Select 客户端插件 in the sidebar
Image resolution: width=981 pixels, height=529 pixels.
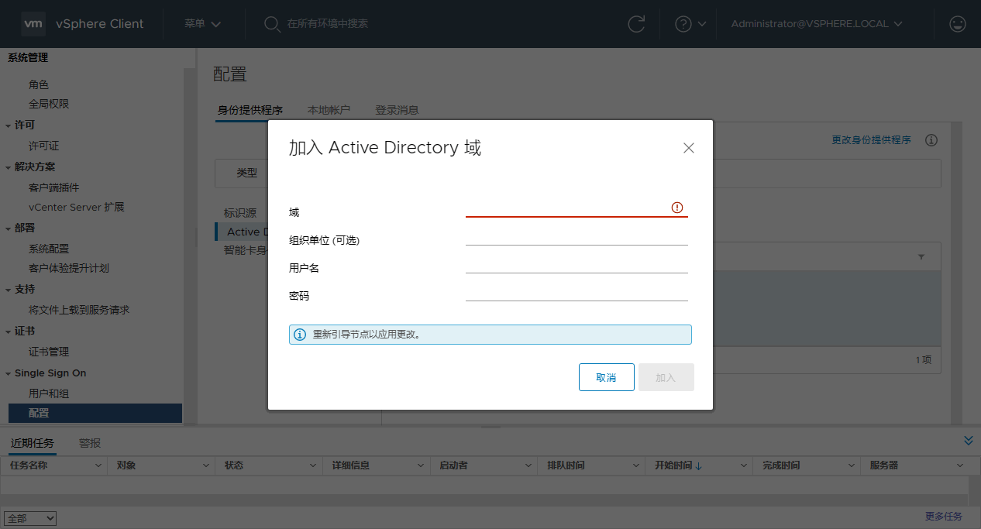pyautogui.click(x=53, y=187)
